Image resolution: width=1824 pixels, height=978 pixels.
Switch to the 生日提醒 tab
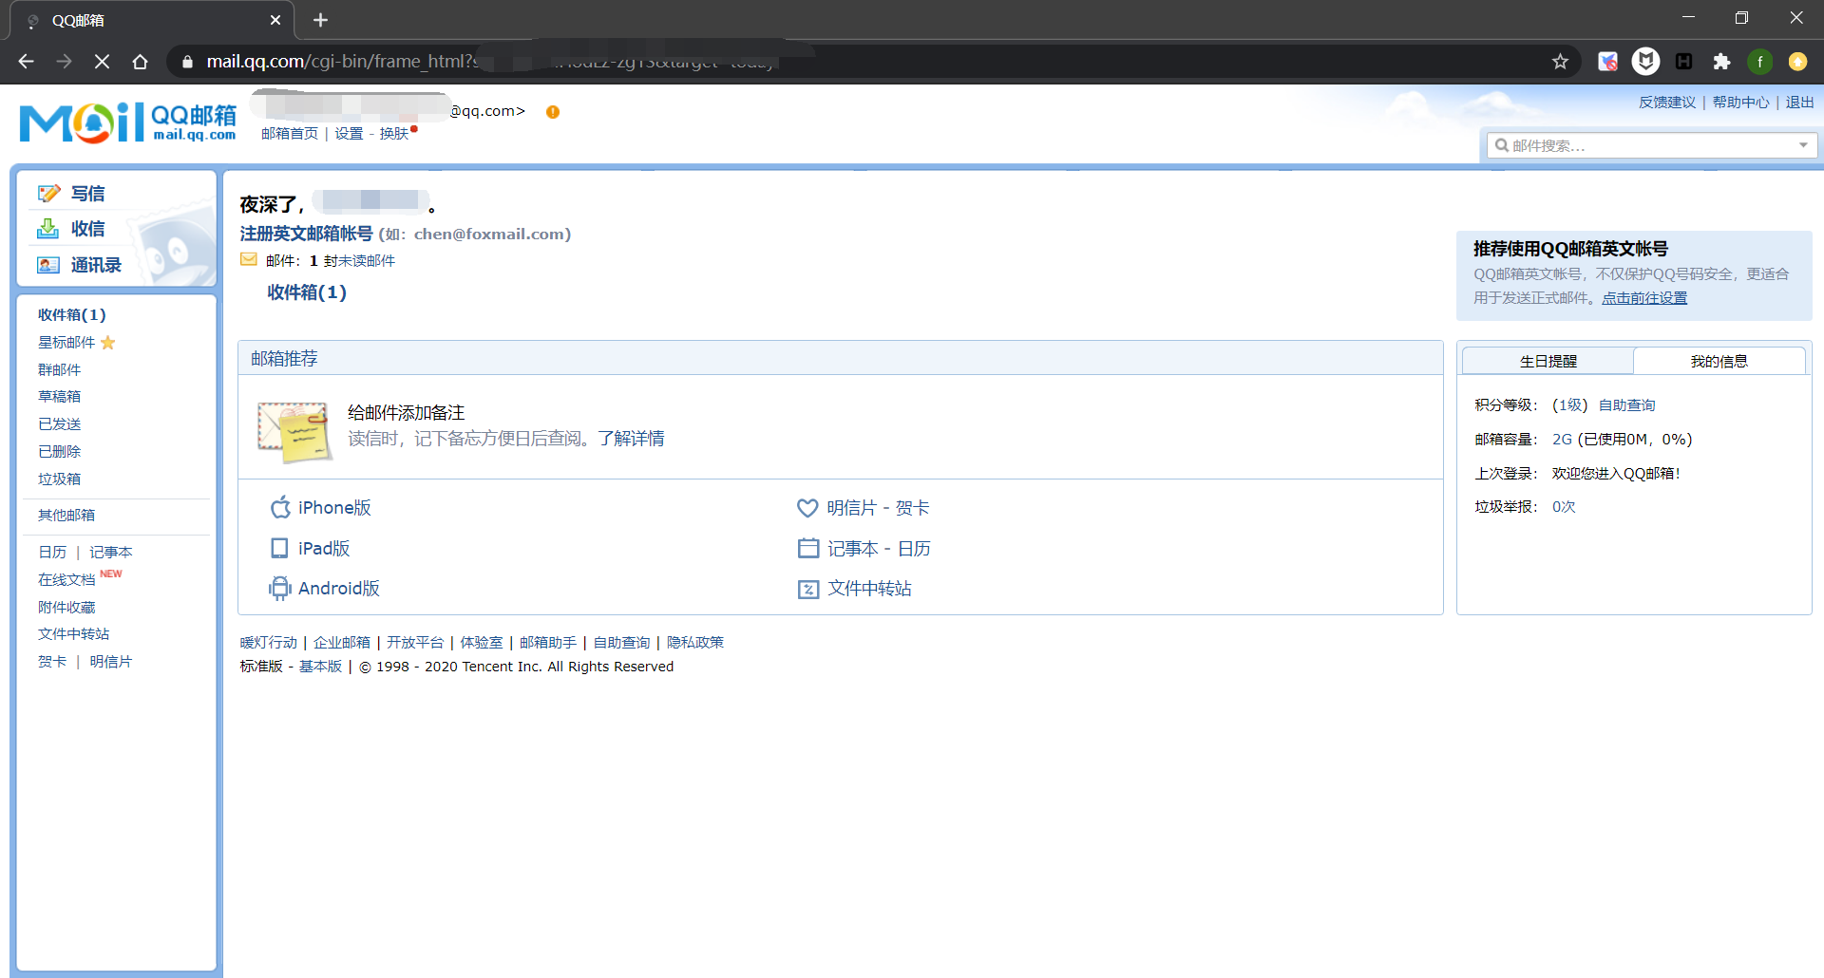(x=1548, y=362)
